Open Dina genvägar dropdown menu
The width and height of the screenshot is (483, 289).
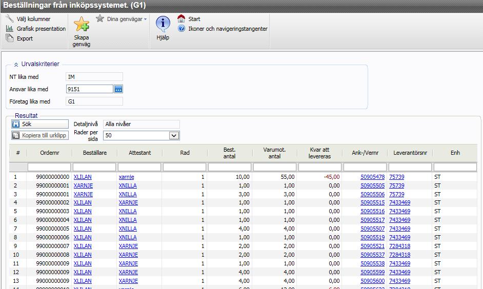(122, 19)
